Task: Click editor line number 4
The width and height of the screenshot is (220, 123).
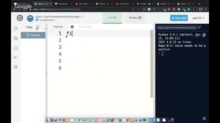Action: point(60,54)
